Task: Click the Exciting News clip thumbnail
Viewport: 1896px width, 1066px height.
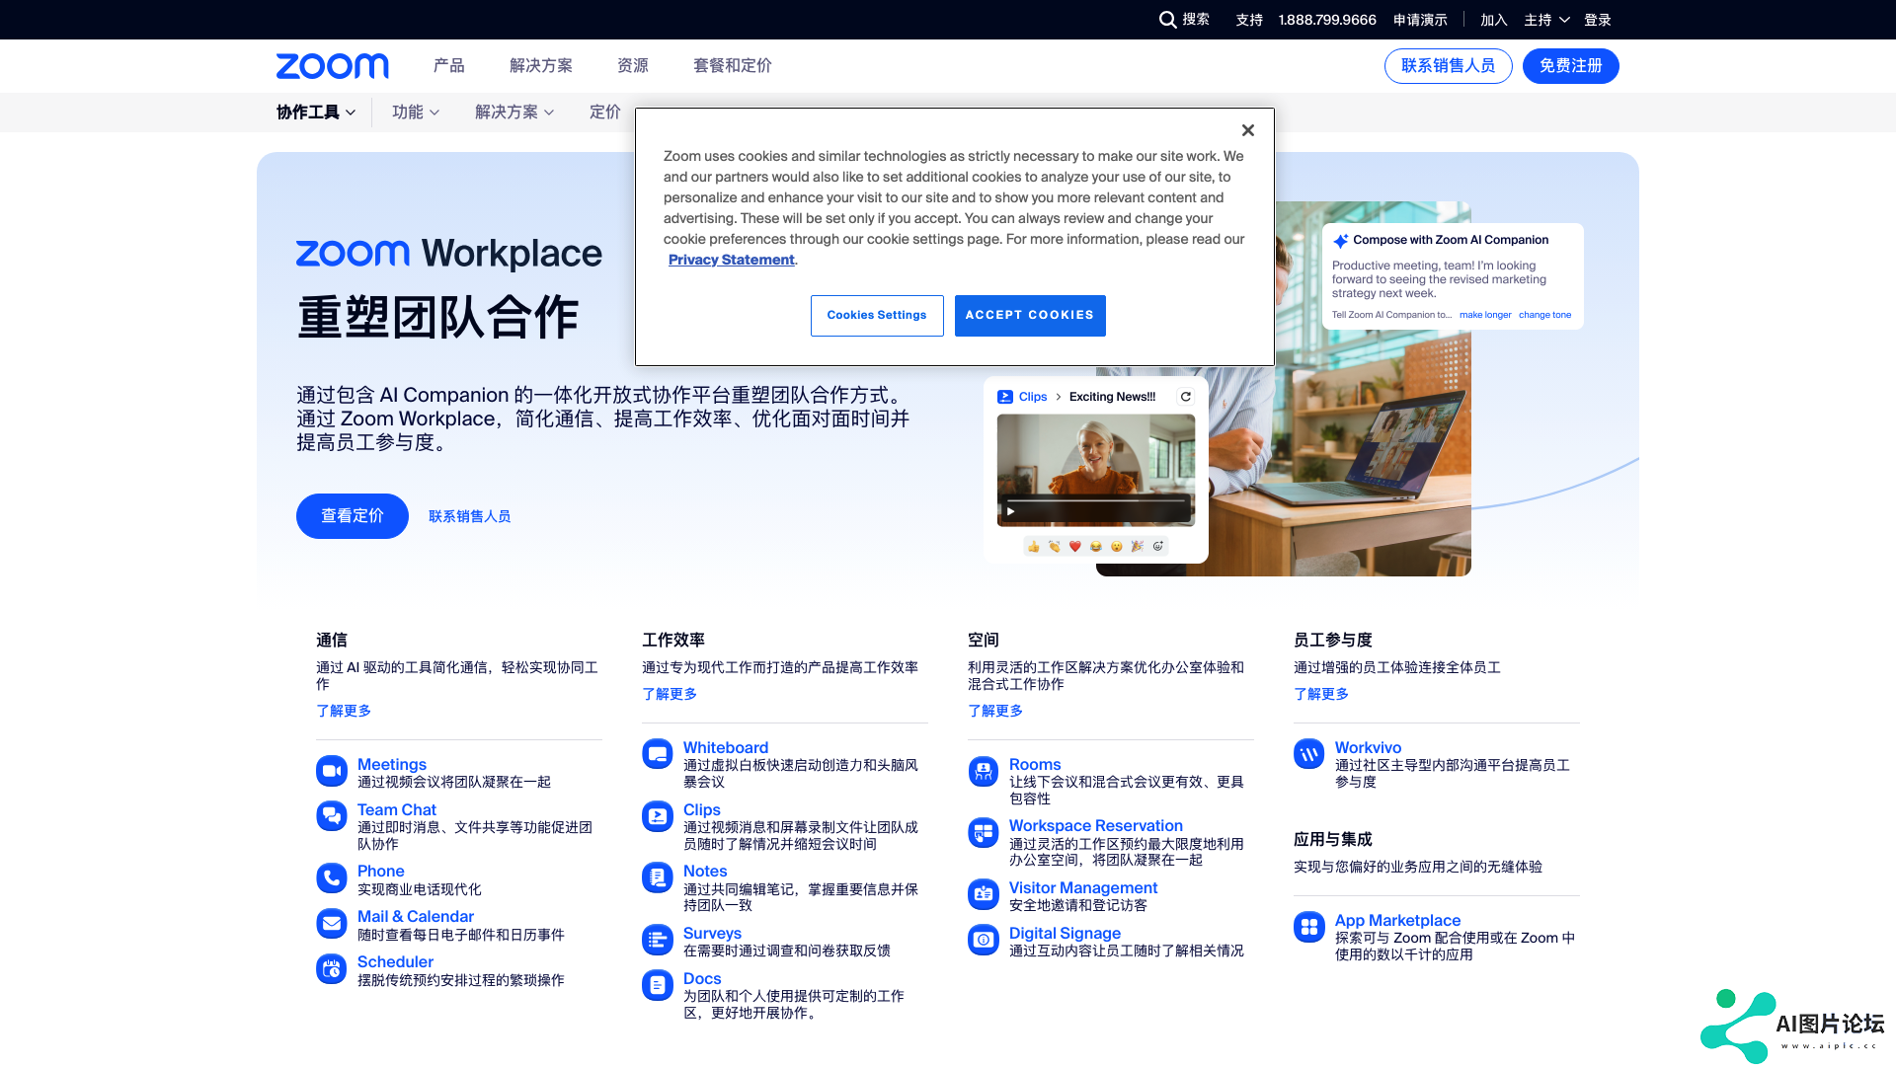Action: coord(1096,470)
